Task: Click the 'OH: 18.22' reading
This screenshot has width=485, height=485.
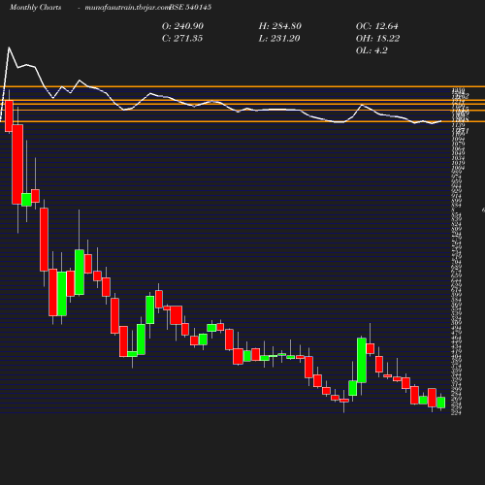Action: pyautogui.click(x=377, y=39)
